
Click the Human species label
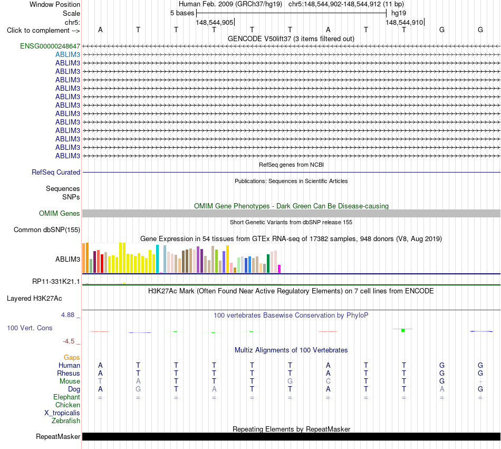pos(69,365)
